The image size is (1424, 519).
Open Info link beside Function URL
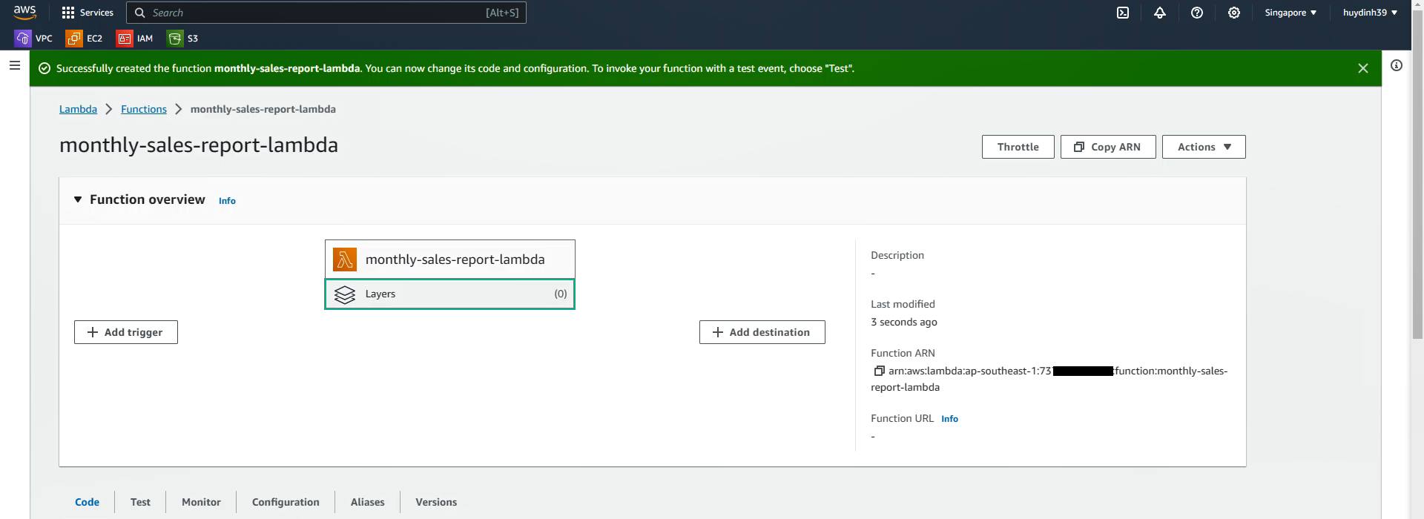point(949,419)
